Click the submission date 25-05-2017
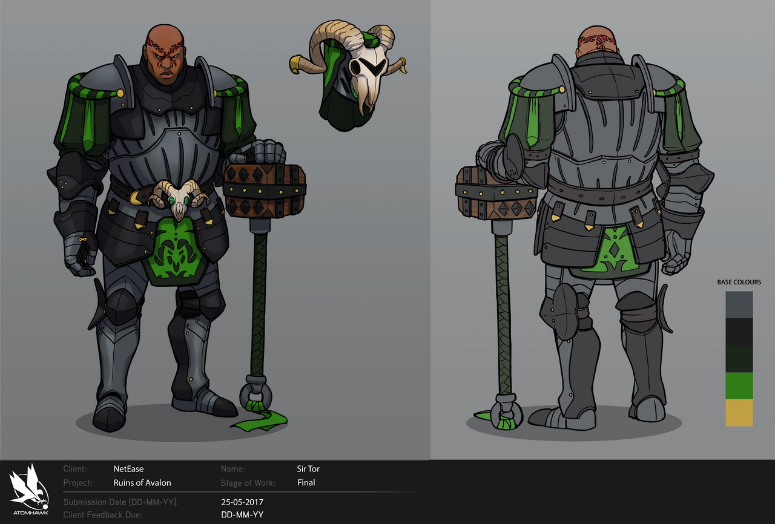The width and height of the screenshot is (775, 524). point(243,502)
